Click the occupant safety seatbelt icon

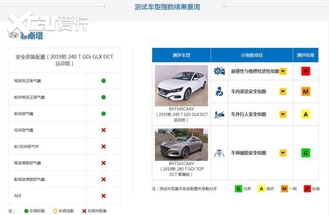220,92
